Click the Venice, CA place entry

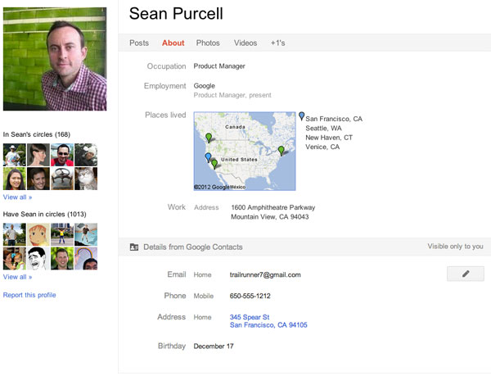[322, 147]
